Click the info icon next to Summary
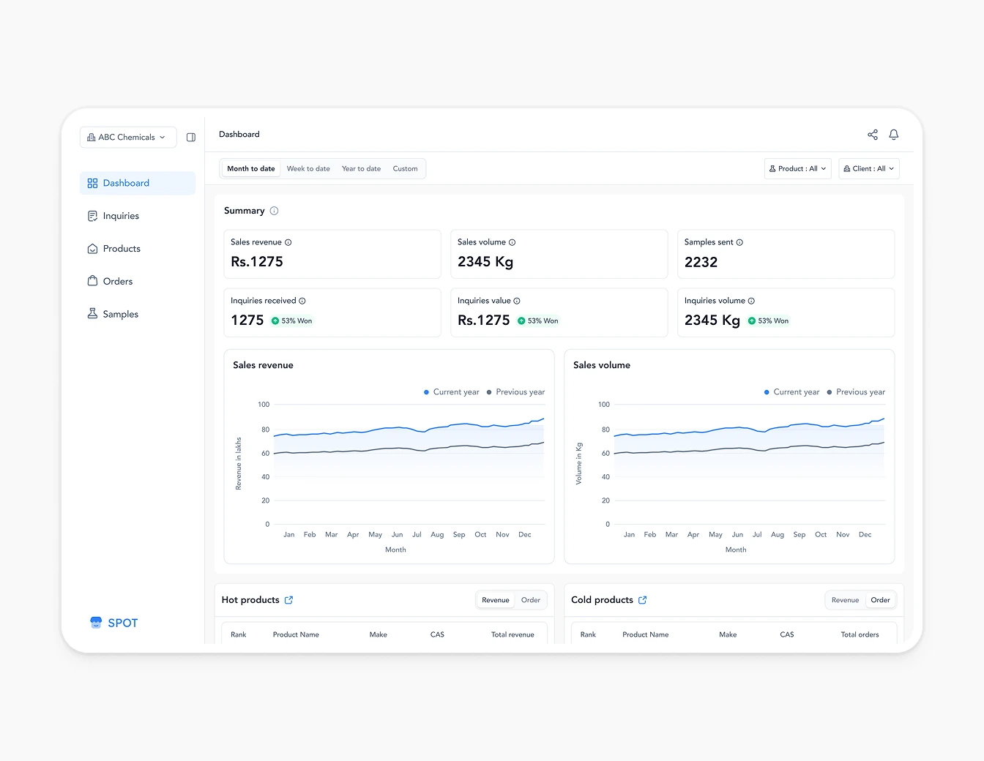The width and height of the screenshot is (984, 761). [x=275, y=211]
